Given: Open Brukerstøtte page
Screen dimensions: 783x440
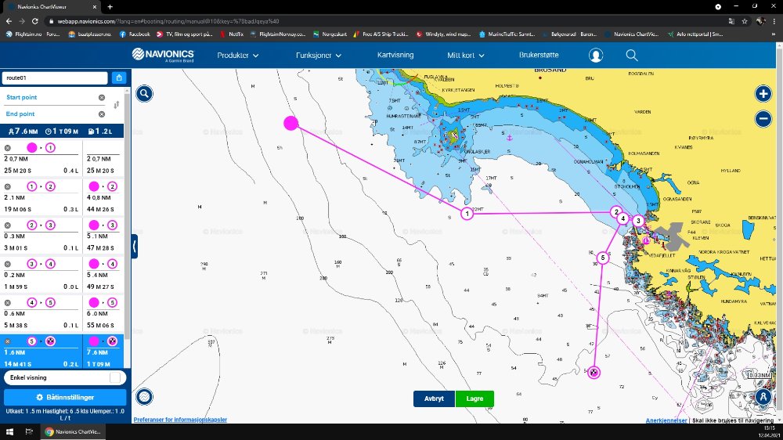Looking at the screenshot, I should pyautogui.click(x=539, y=55).
